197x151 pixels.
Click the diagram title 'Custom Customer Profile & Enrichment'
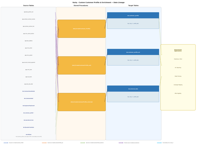(98, 2)
